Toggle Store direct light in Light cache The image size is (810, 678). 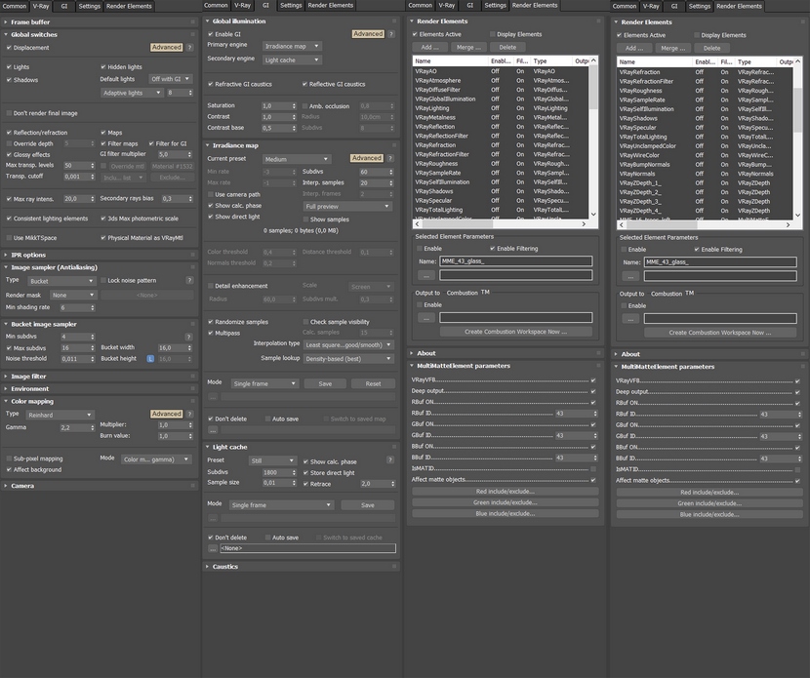[305, 473]
